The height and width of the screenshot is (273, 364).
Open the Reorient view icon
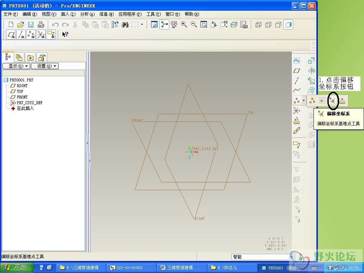click(x=214, y=25)
